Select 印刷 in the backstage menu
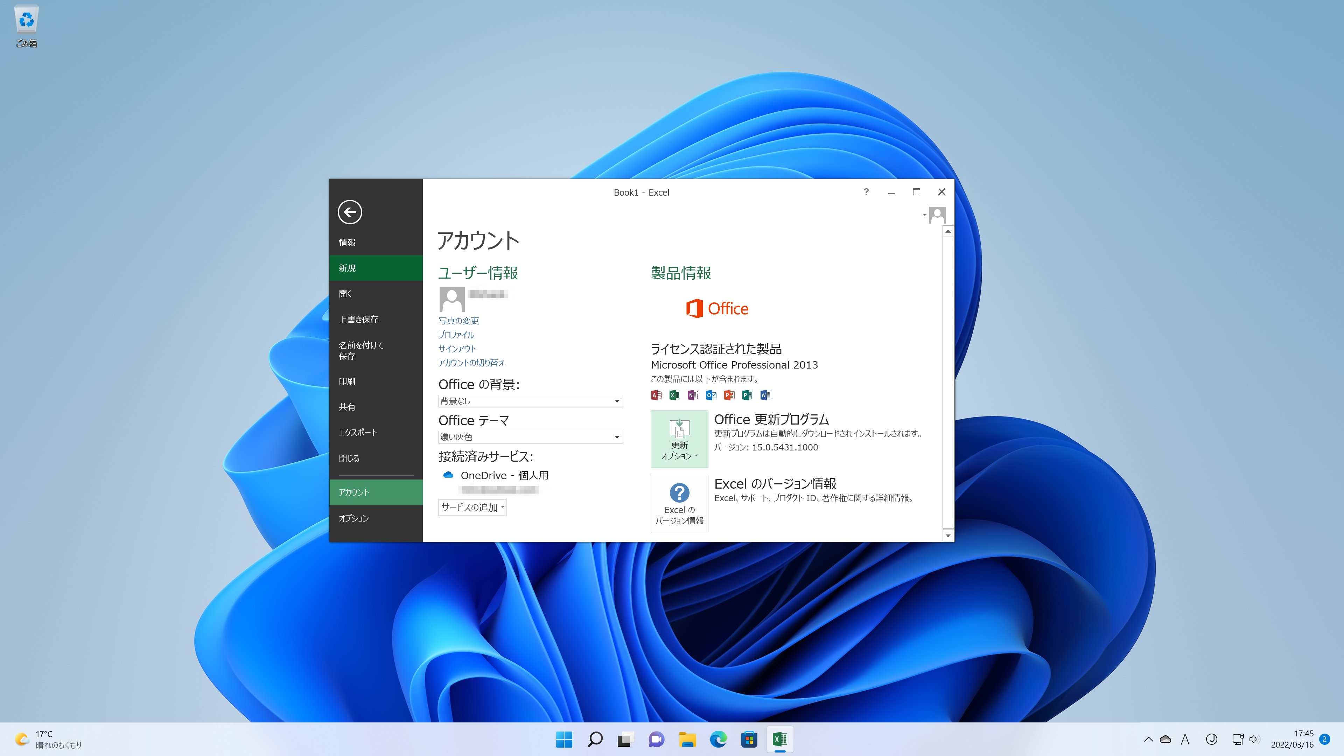This screenshot has height=756, width=1344. (376, 381)
